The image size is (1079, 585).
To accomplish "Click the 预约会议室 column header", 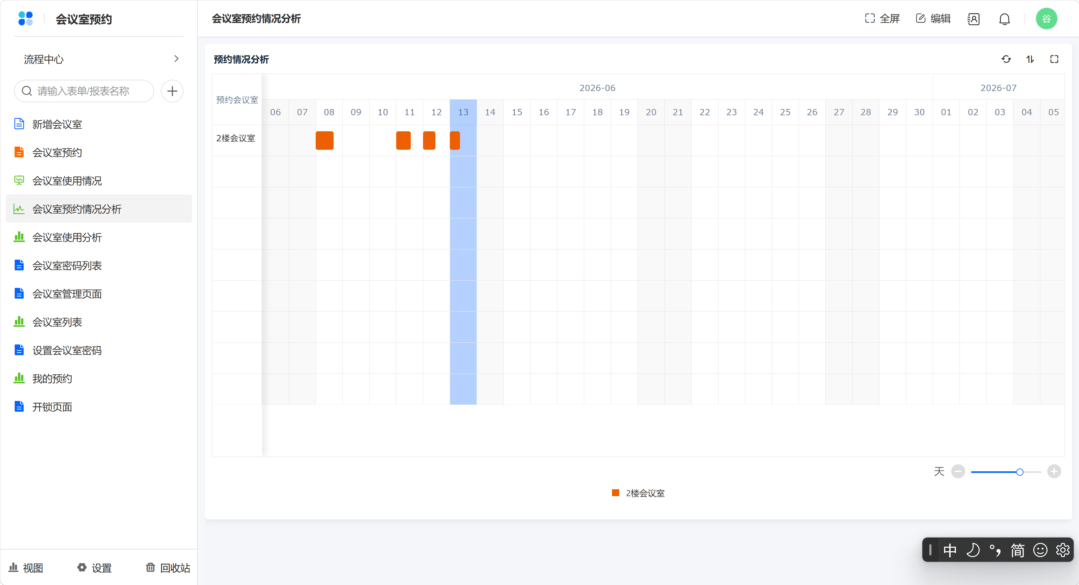I will [237, 100].
